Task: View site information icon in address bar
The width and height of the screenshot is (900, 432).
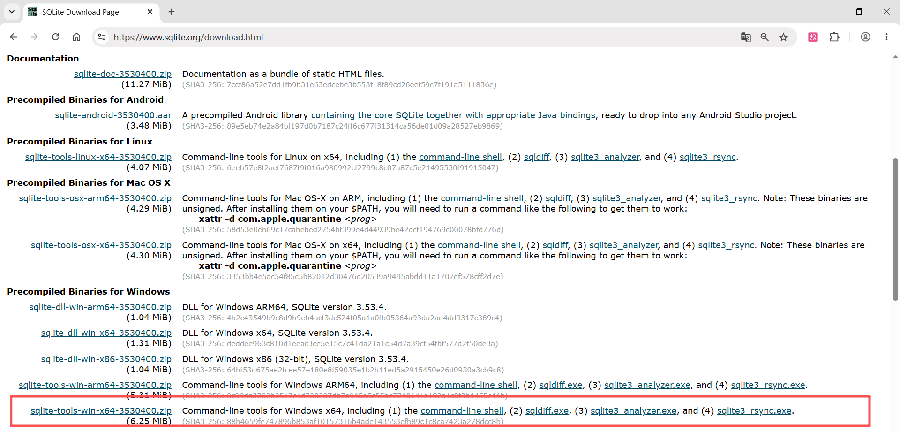Action: coord(102,37)
